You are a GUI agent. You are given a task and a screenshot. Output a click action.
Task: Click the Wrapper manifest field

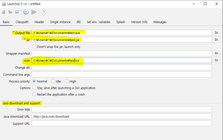(x=122, y=53)
